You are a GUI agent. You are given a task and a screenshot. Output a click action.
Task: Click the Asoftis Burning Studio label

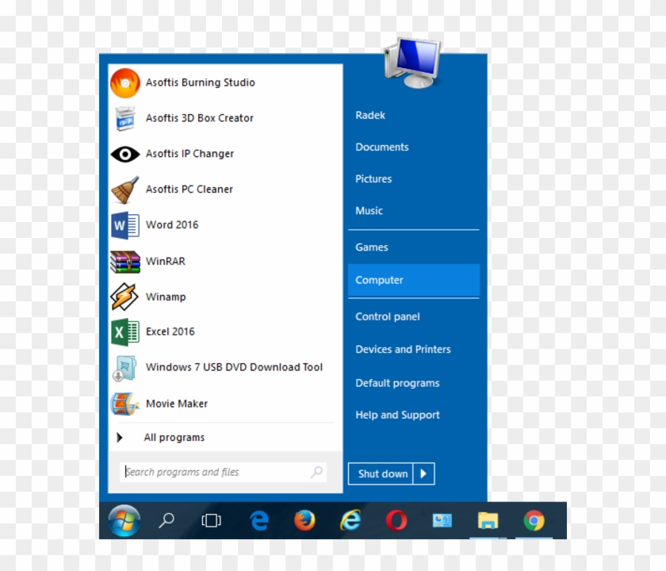(201, 82)
